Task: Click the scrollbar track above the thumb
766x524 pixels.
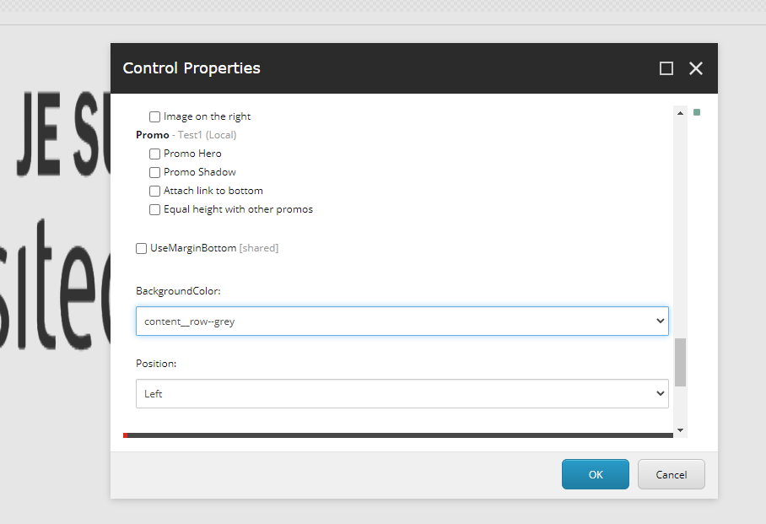Action: (x=680, y=228)
